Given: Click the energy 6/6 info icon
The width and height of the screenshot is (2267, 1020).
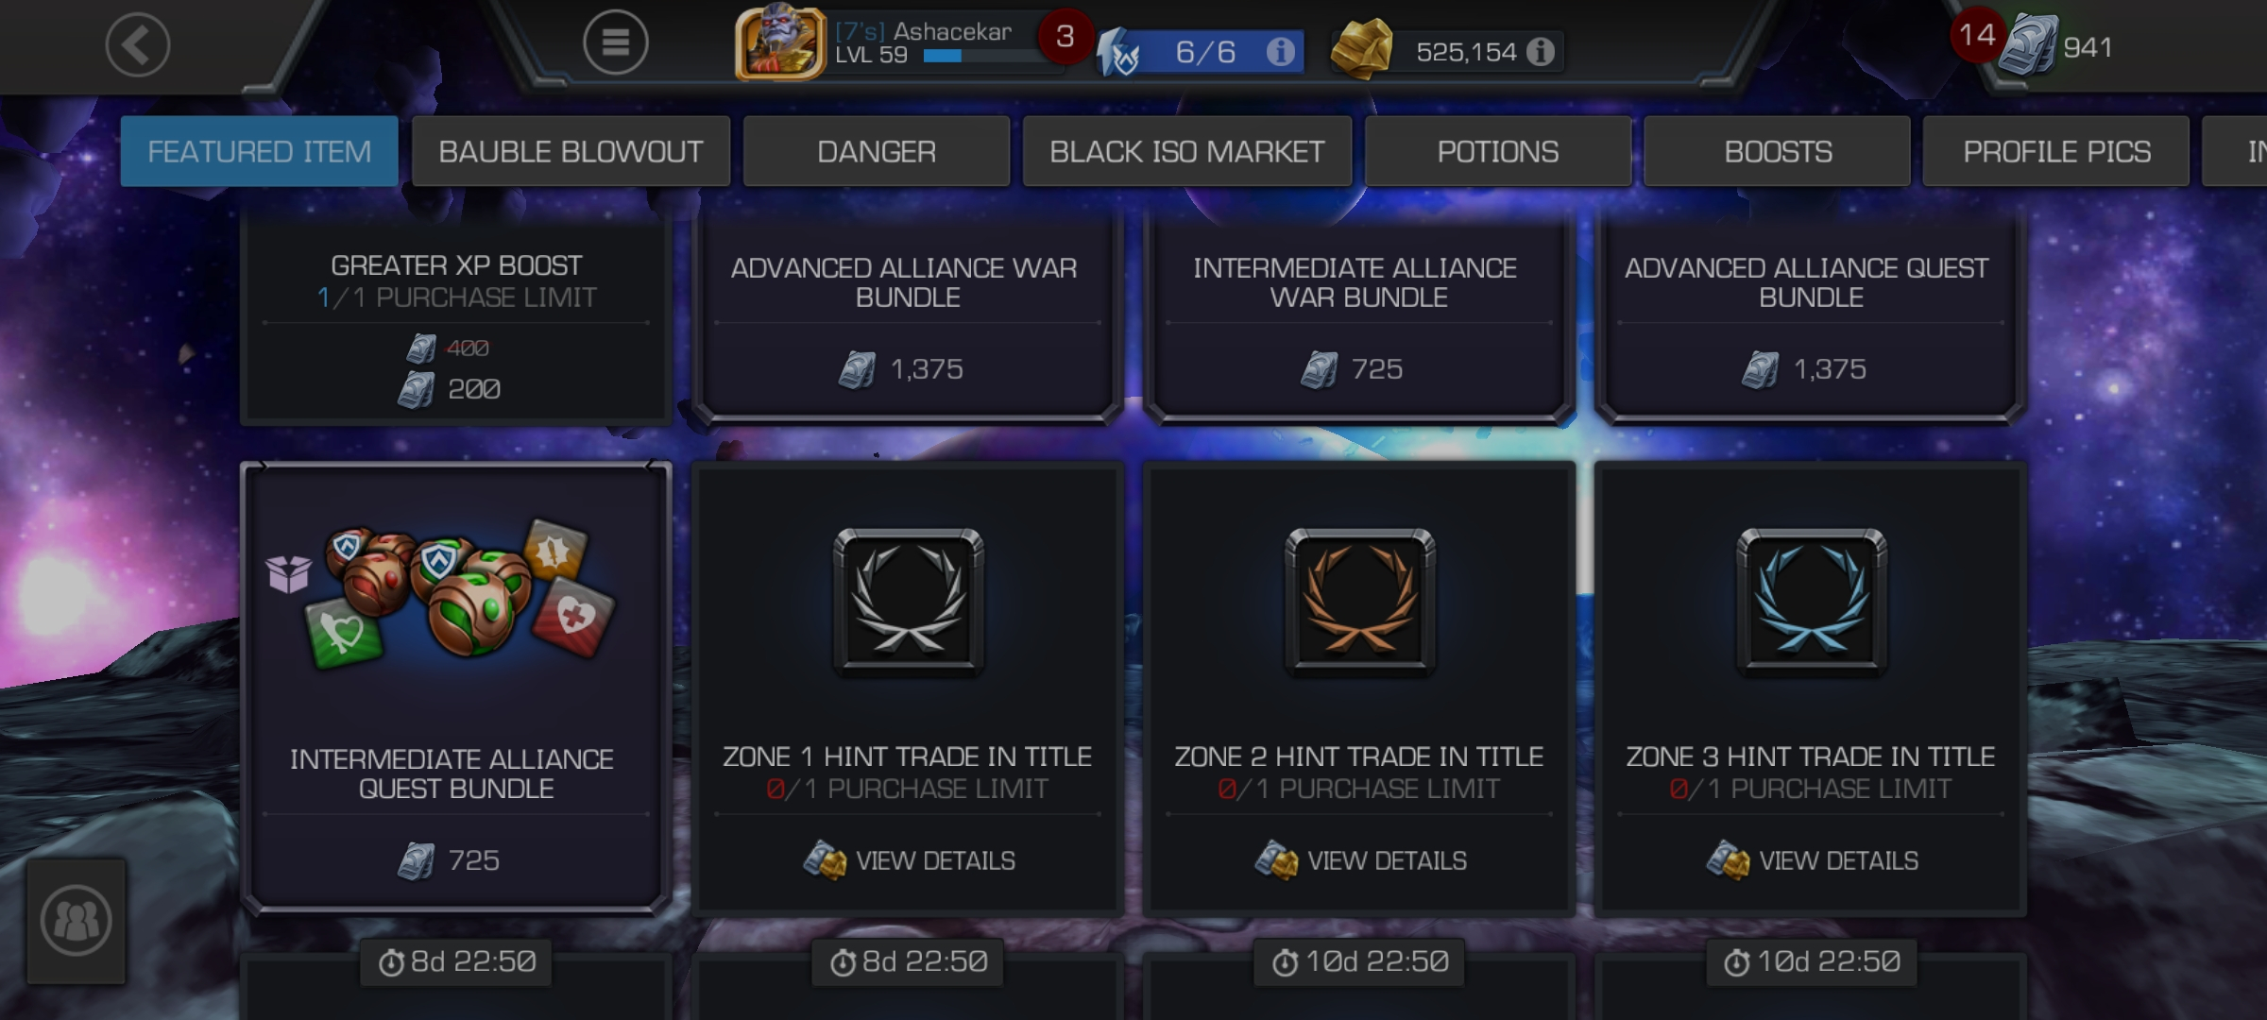Looking at the screenshot, I should pyautogui.click(x=1280, y=51).
